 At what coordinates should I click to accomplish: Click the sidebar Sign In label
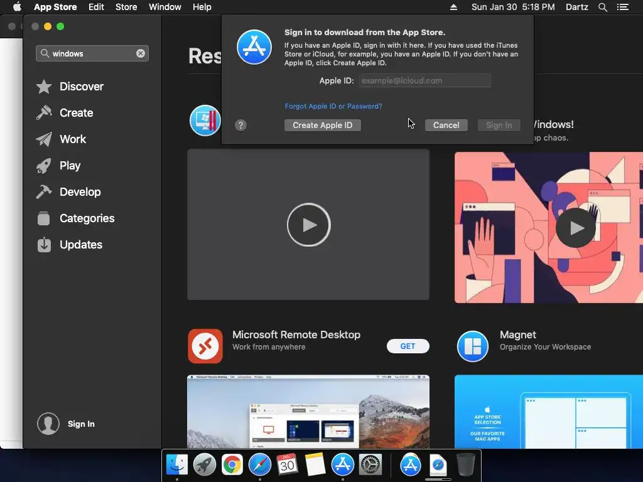coord(81,424)
